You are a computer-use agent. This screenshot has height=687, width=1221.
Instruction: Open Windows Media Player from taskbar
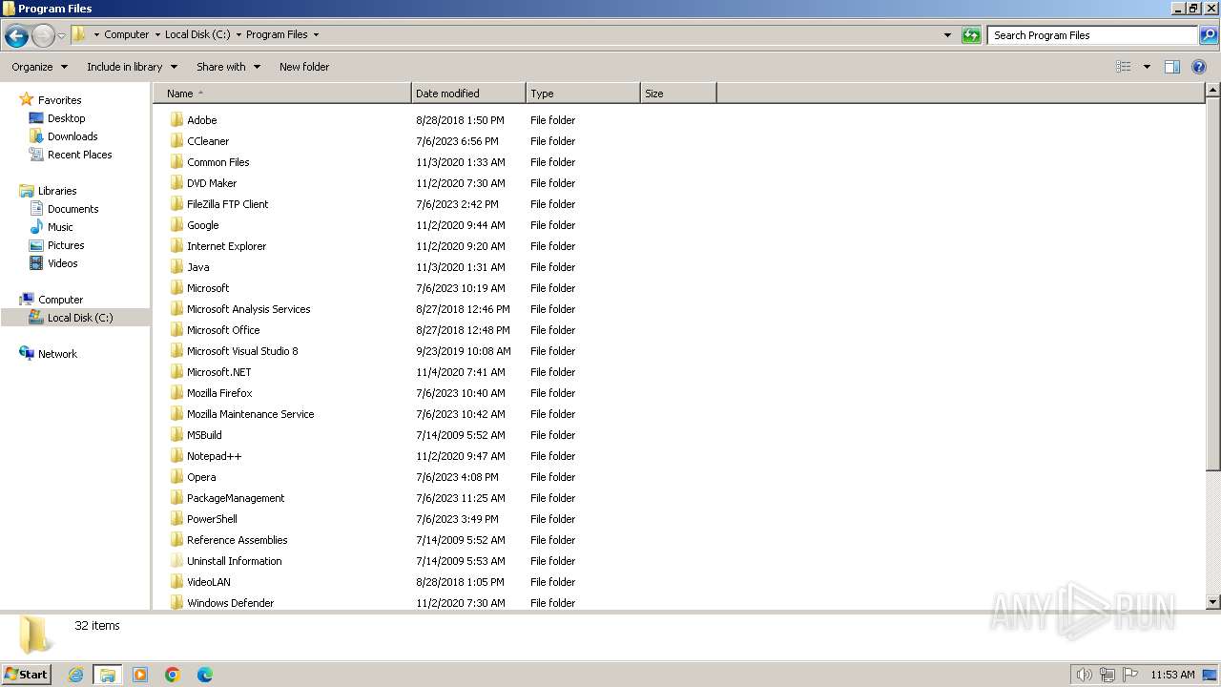click(x=140, y=675)
